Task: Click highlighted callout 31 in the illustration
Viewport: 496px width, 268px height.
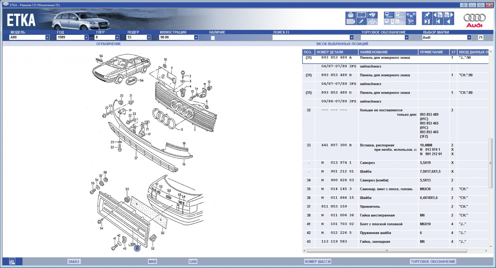Action: 137,248
